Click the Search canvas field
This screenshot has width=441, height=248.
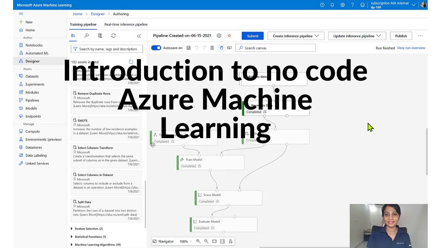coord(276,48)
